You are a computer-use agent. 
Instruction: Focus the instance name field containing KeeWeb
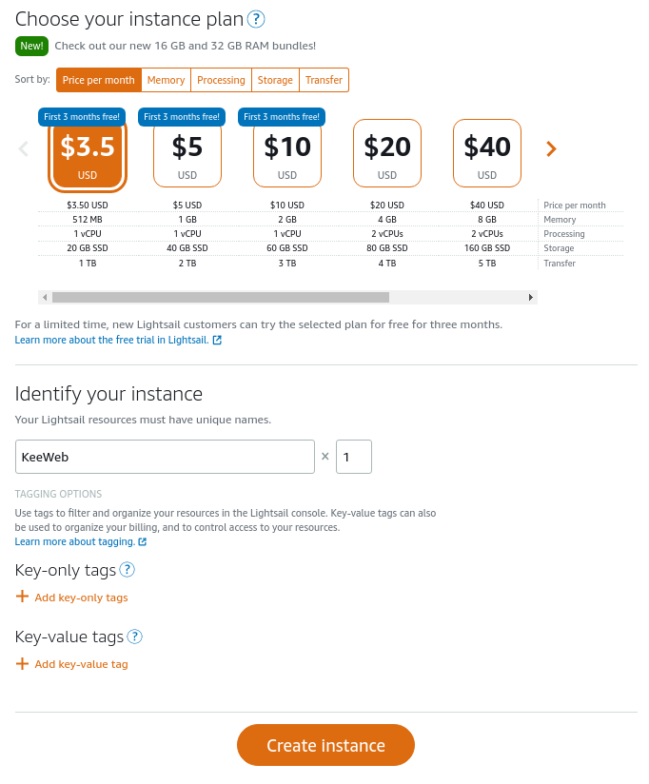(x=165, y=457)
